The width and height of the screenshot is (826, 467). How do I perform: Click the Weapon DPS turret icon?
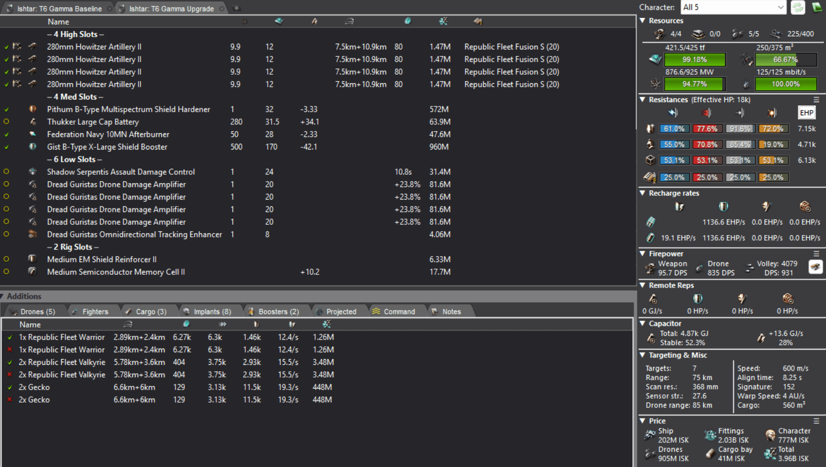(x=650, y=269)
